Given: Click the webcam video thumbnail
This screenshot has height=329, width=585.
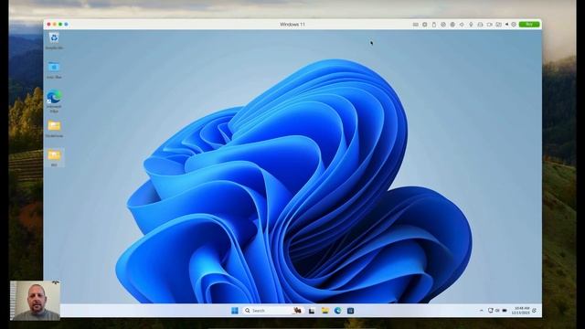Looking at the screenshot, I should pos(35,301).
